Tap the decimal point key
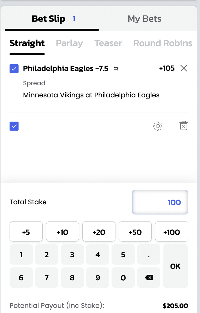 pos(149,254)
